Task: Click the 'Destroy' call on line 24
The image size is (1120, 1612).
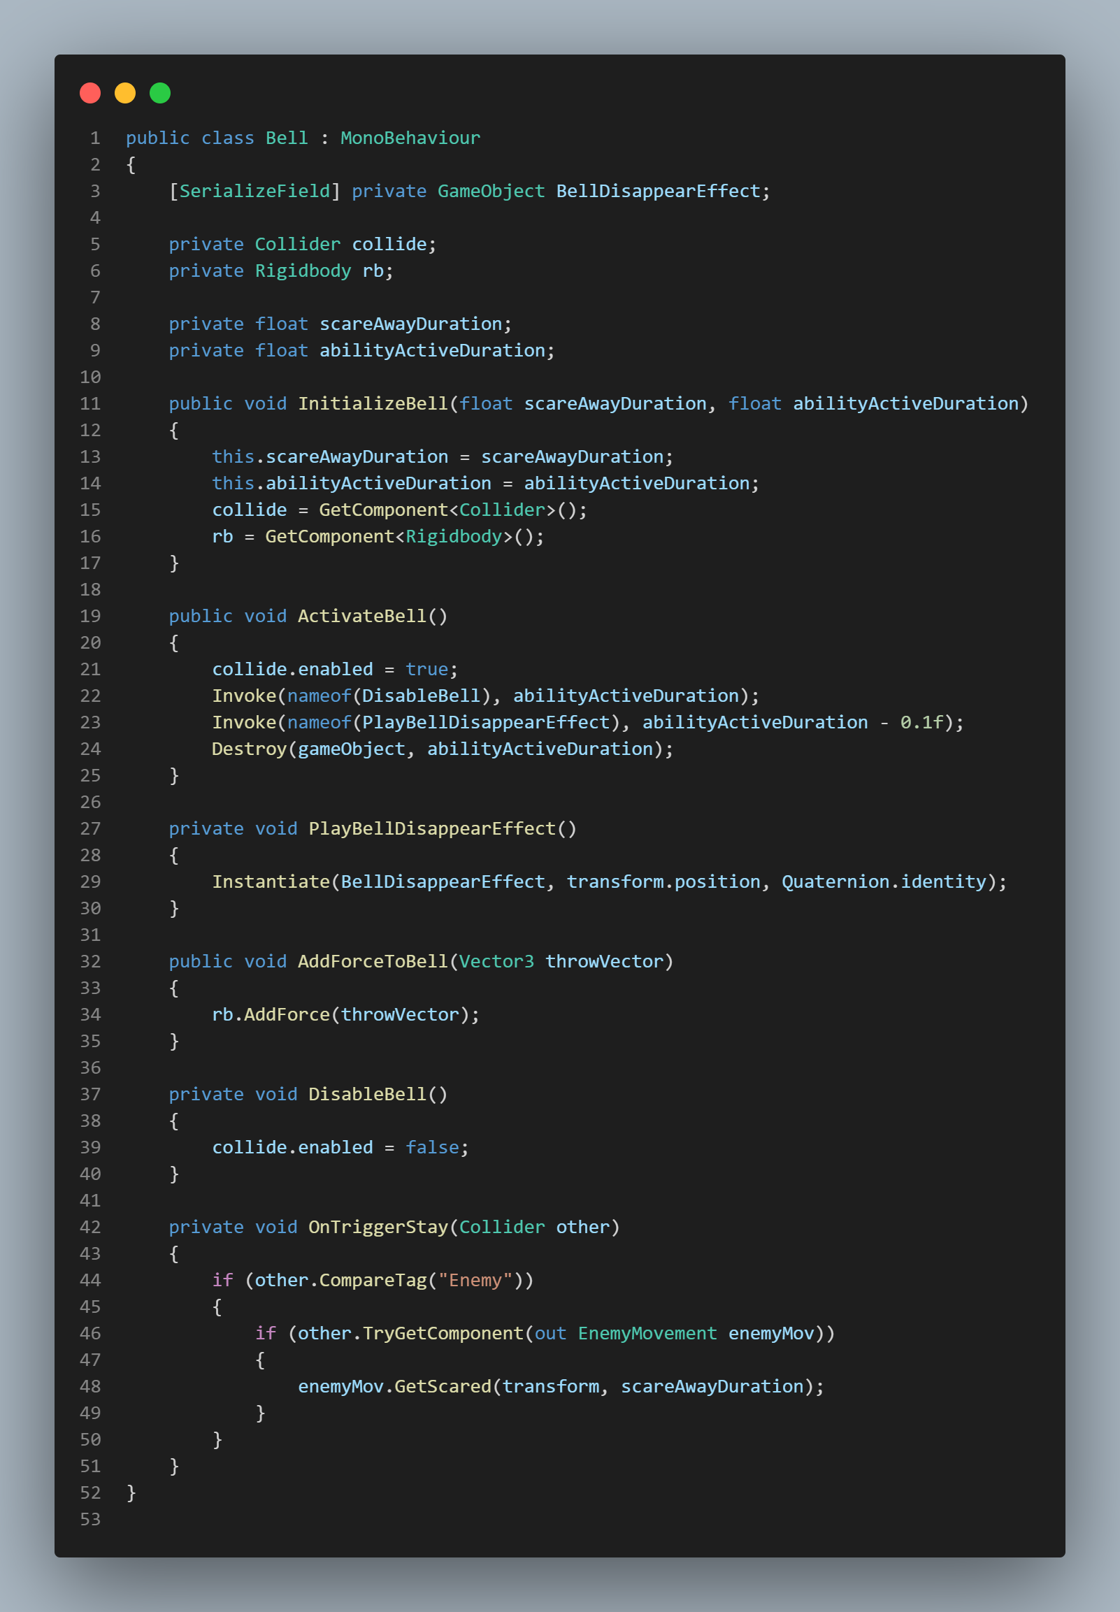Action: pos(249,749)
